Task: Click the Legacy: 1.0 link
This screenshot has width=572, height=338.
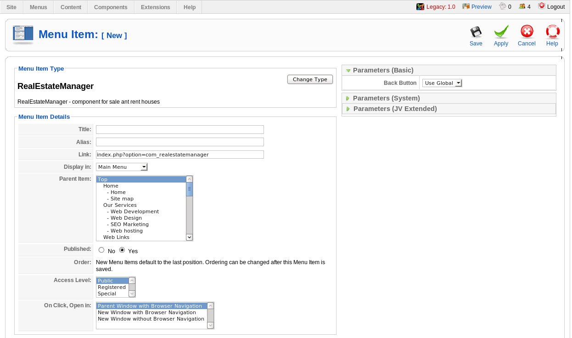Action: (x=441, y=7)
